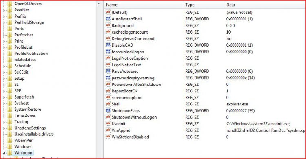Select the SL key label
306x159 pixels.
coord(16,85)
